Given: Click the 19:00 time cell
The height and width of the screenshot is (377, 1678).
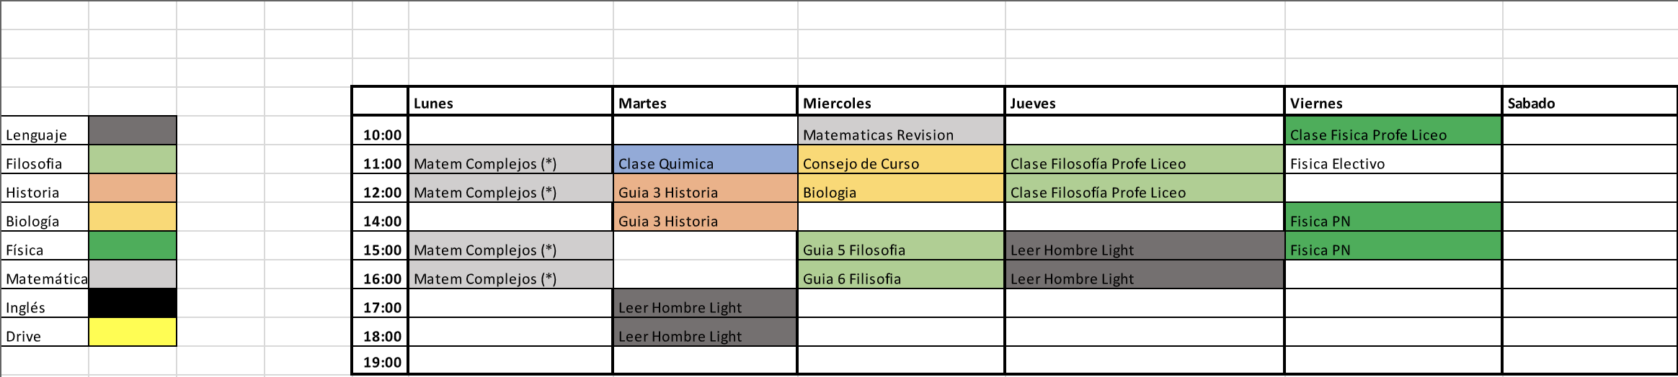Looking at the screenshot, I should click(x=381, y=361).
